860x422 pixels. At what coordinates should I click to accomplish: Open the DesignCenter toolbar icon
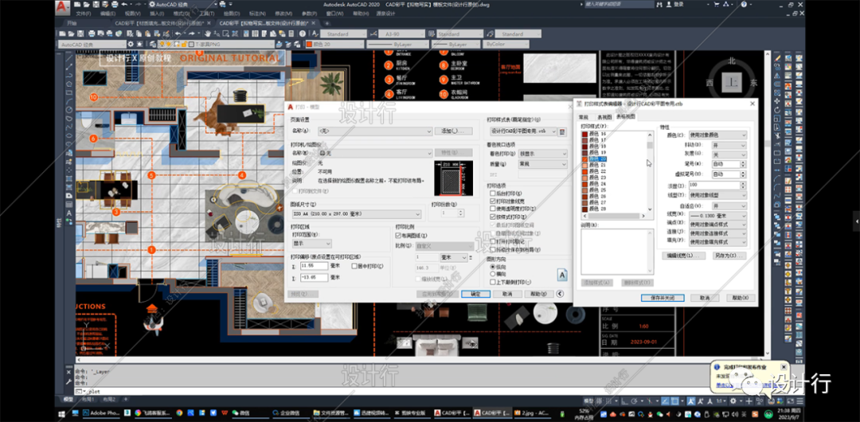pos(255,33)
